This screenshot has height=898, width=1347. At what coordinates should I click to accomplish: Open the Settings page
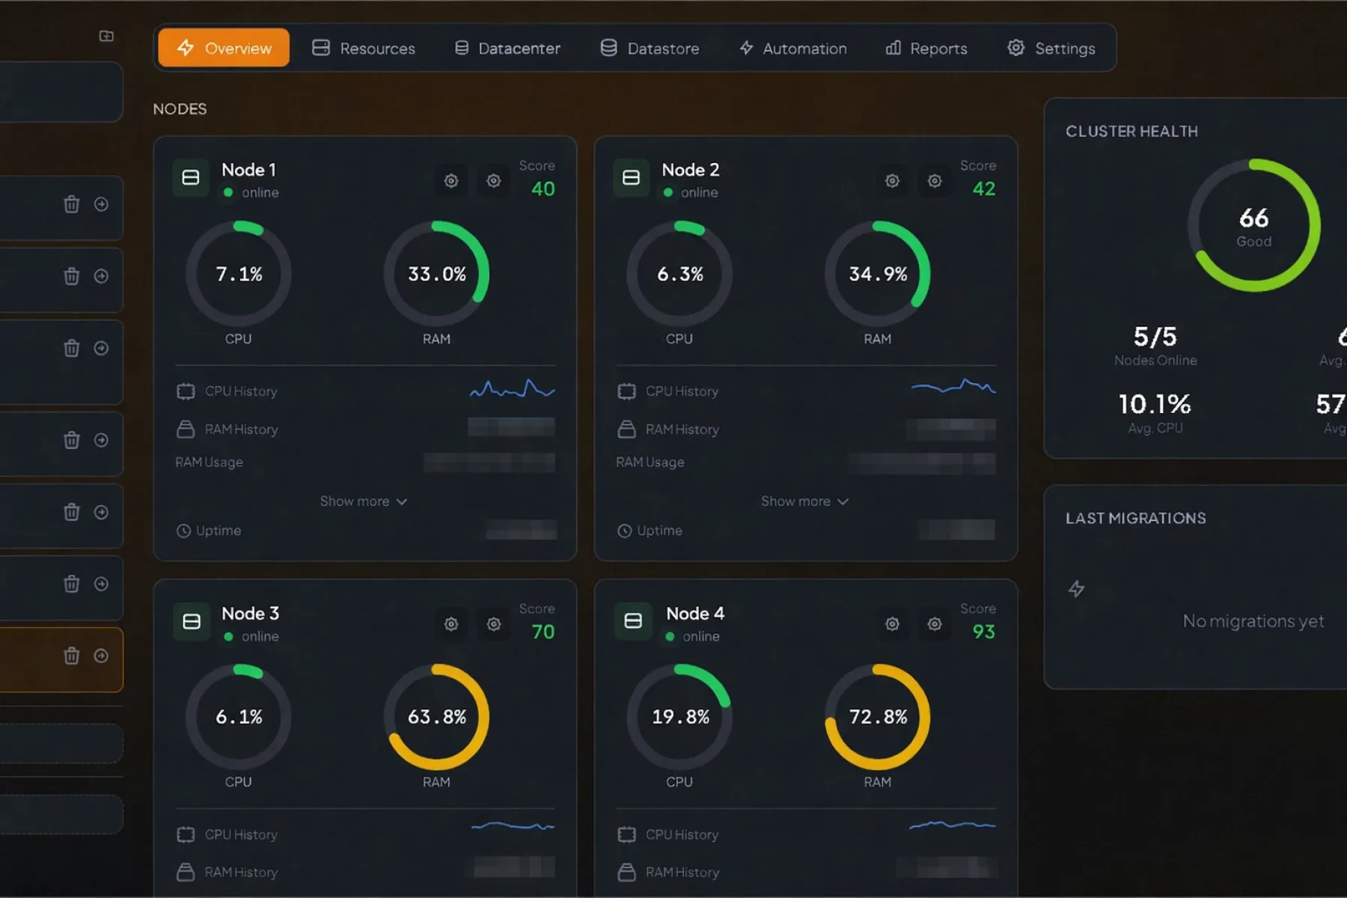click(x=1051, y=48)
